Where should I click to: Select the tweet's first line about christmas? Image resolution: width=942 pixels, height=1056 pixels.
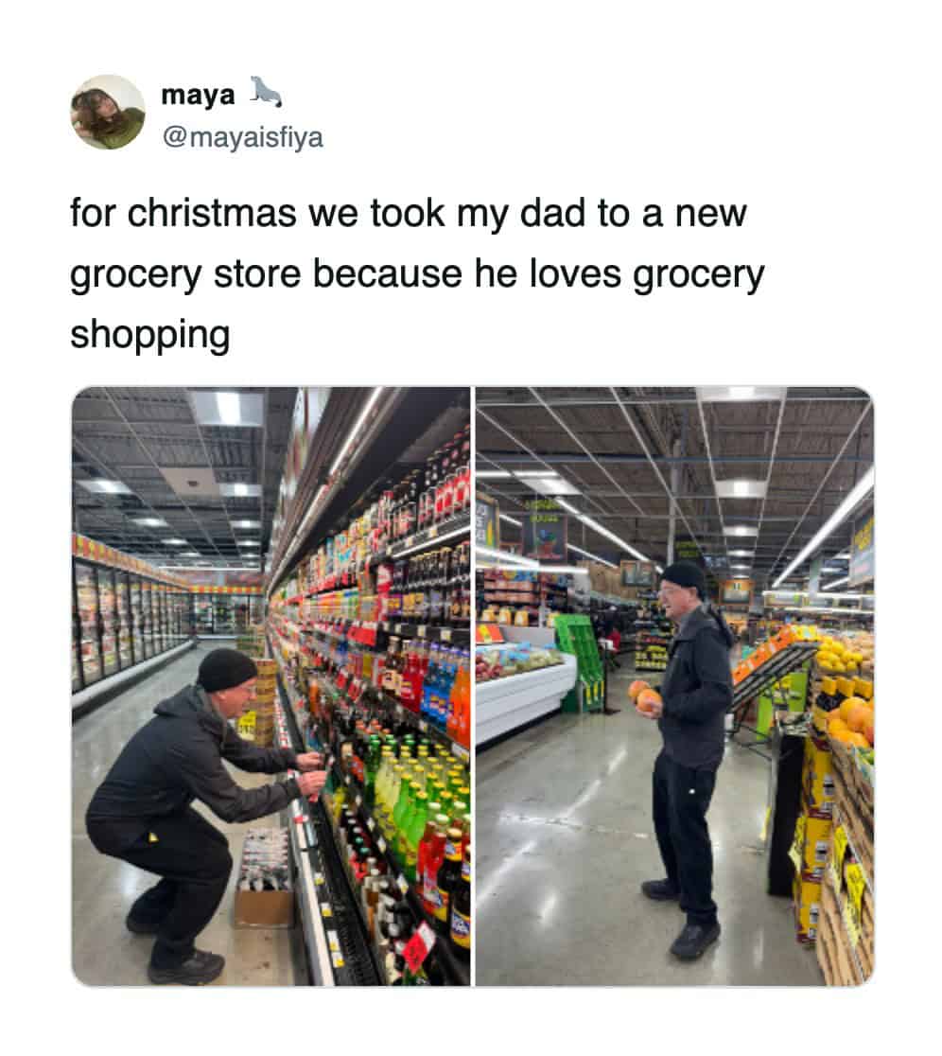click(x=408, y=213)
